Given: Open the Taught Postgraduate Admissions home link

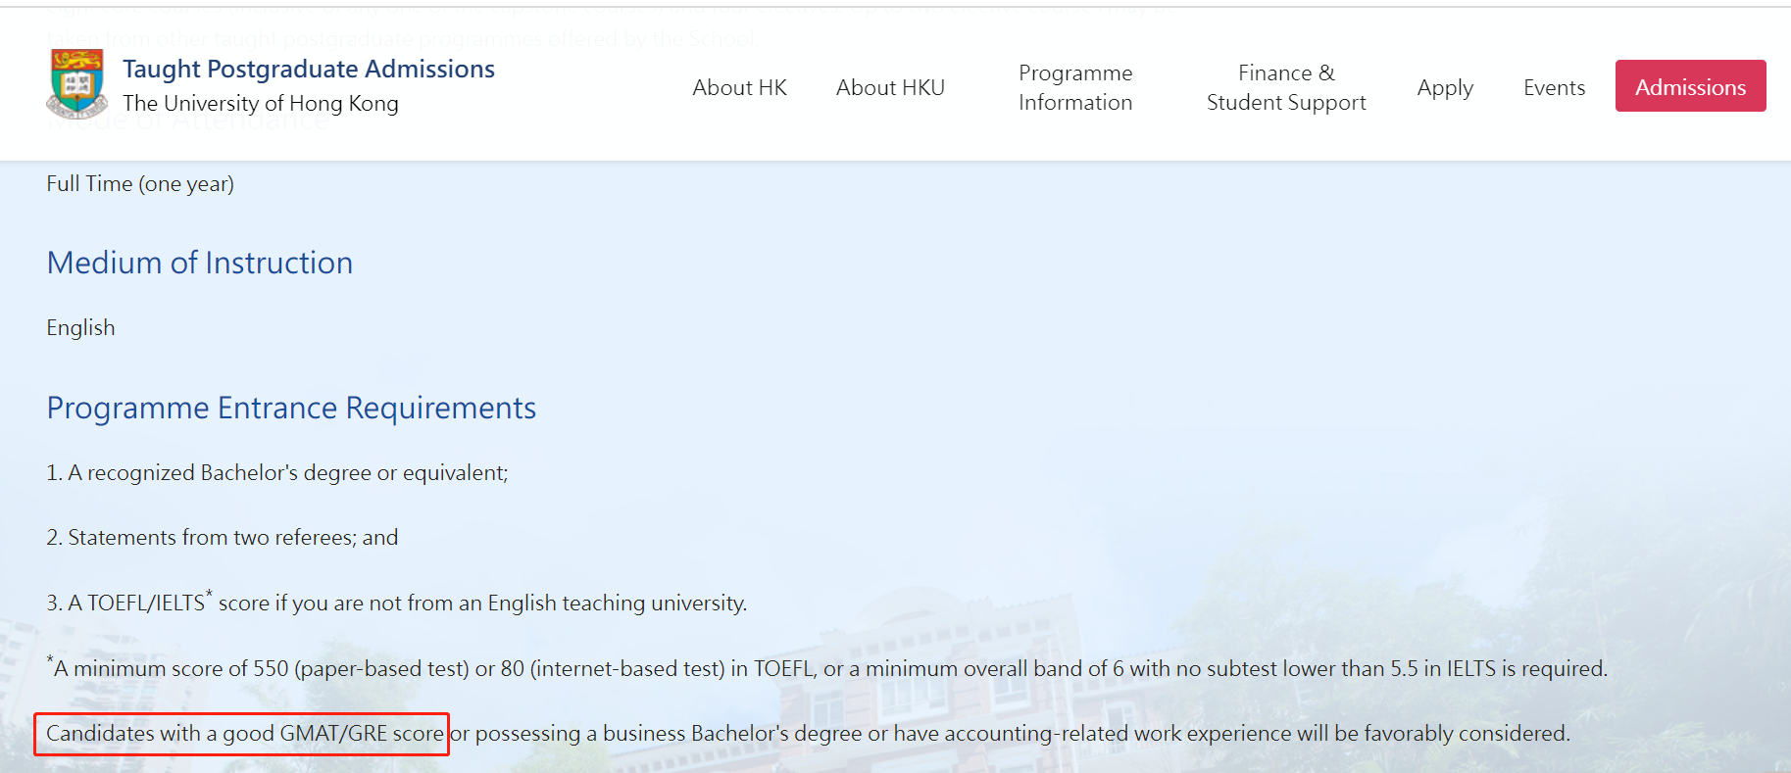Looking at the screenshot, I should click(x=308, y=70).
